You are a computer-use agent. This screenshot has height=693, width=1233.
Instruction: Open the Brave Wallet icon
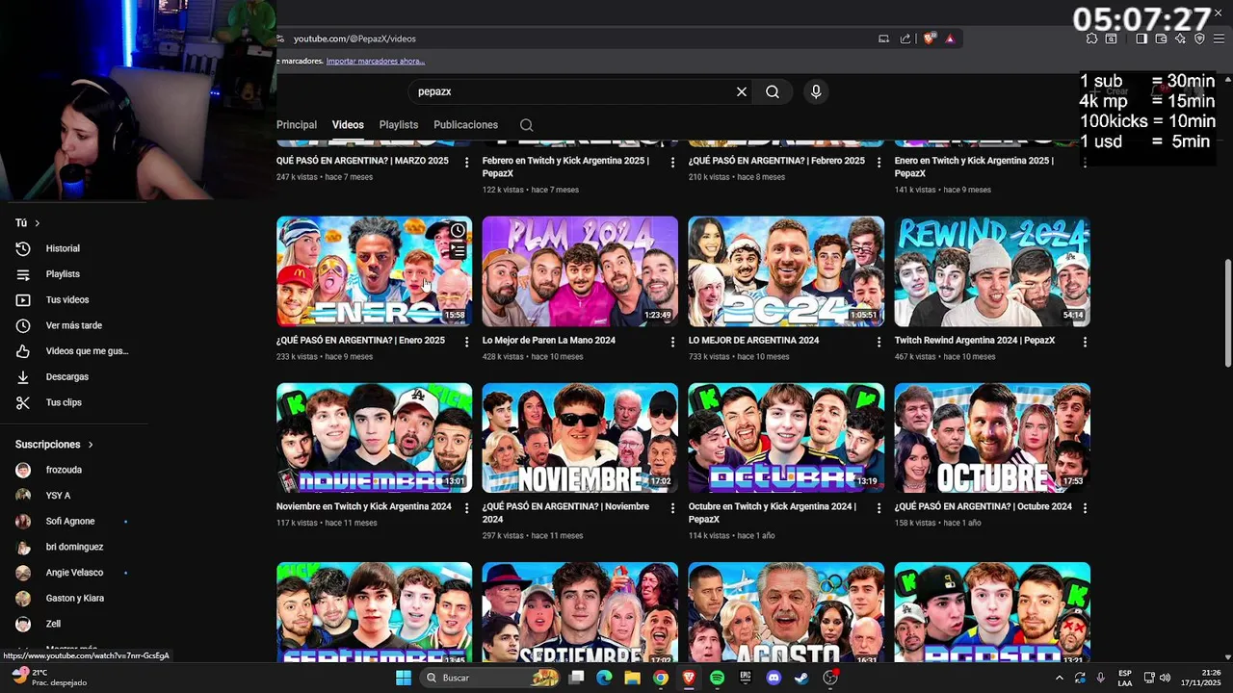pos(1161,38)
